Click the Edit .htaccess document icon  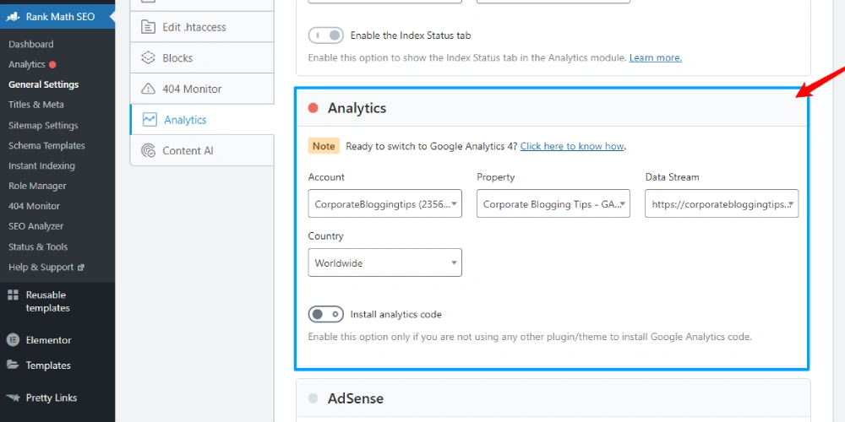pyautogui.click(x=148, y=27)
